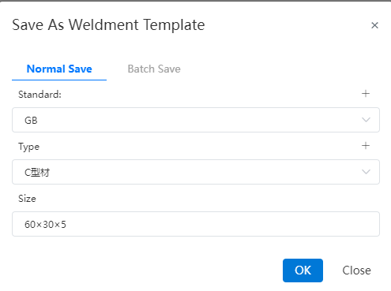Add a new standard with plus icon

(366, 94)
